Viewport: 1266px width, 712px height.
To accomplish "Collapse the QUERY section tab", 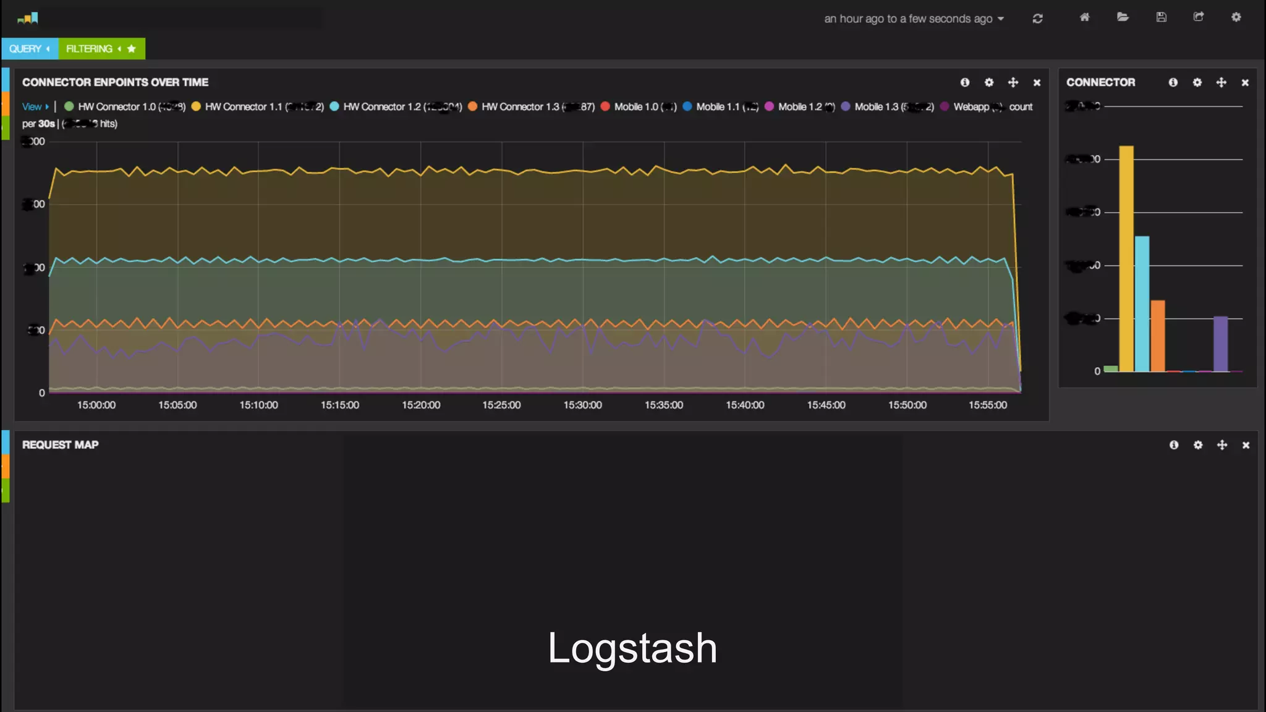I will [x=30, y=49].
